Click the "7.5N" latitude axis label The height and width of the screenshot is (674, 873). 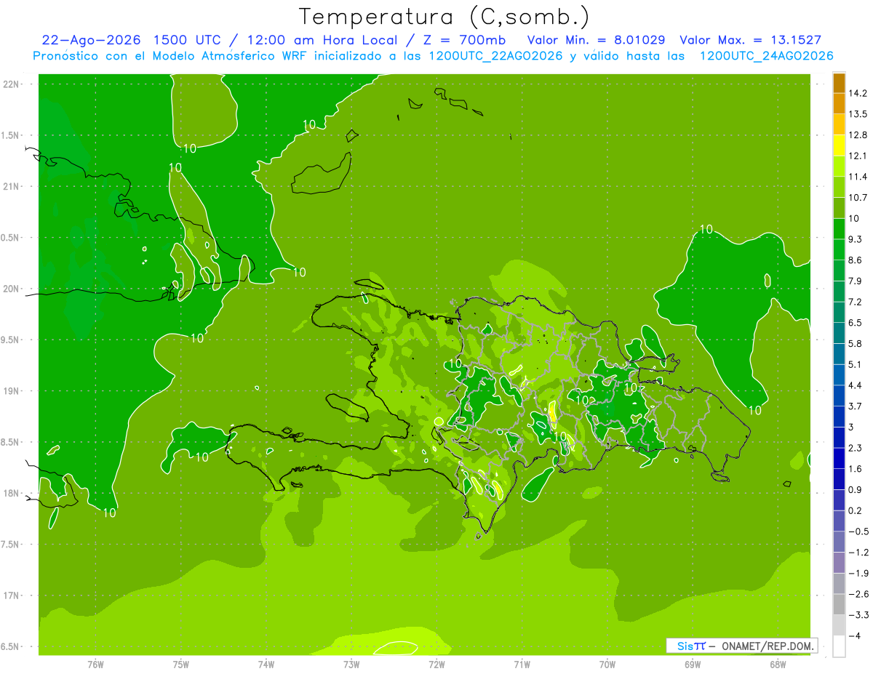tap(11, 545)
